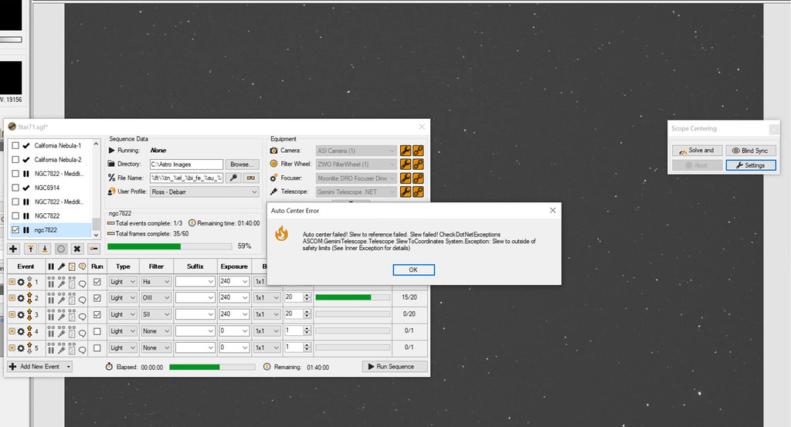Click the Filter column header
This screenshot has width=791, height=427.
pos(156,266)
